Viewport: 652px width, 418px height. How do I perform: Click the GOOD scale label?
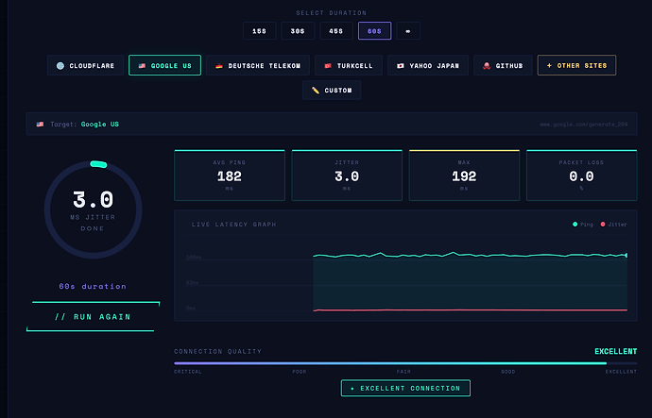508,372
